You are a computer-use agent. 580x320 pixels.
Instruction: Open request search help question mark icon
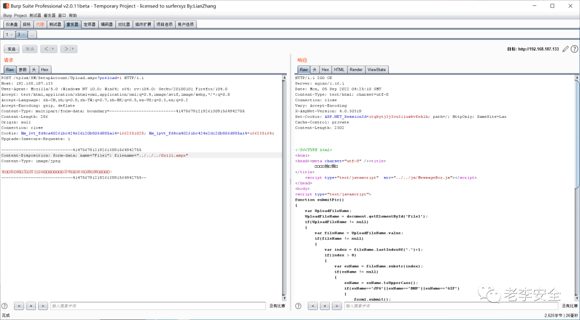click(x=5, y=306)
